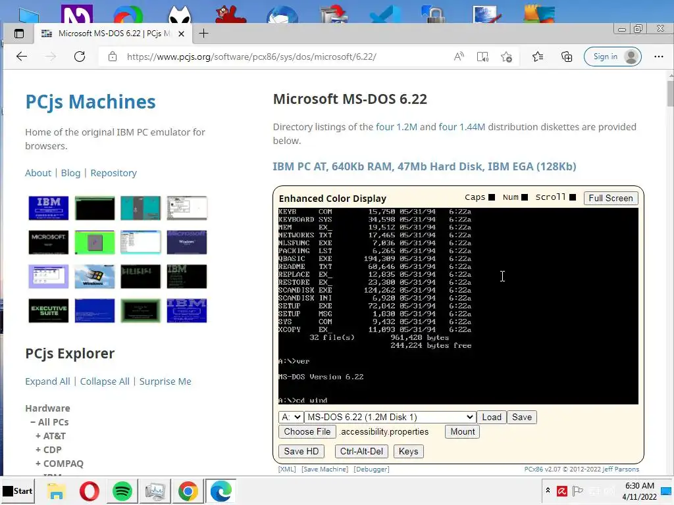Add this page to favorites star icon
Viewport: 674px width, 505px height.
(x=506, y=57)
